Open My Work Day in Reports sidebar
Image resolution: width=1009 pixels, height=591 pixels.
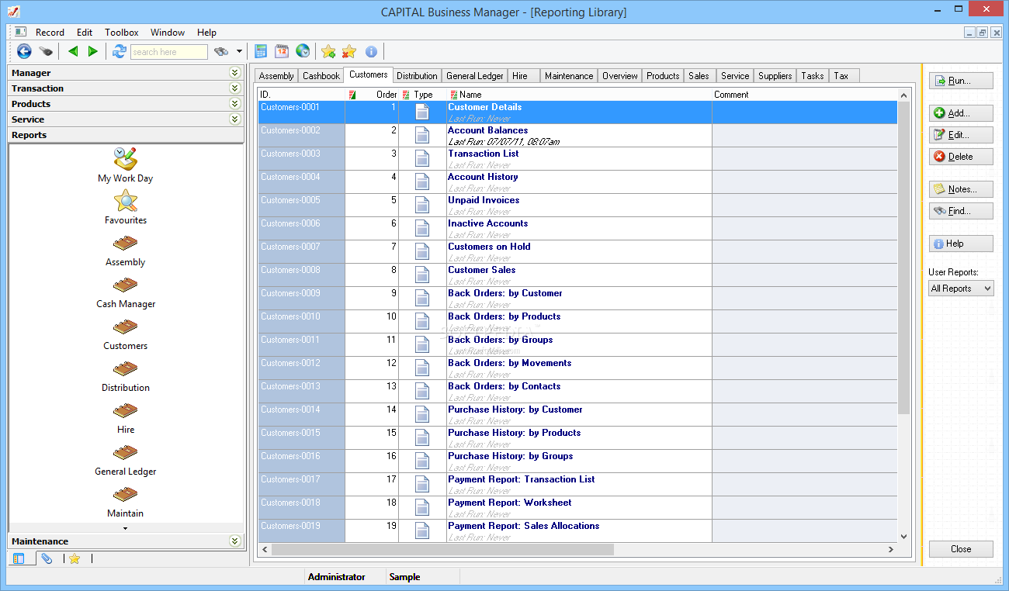coord(125,159)
